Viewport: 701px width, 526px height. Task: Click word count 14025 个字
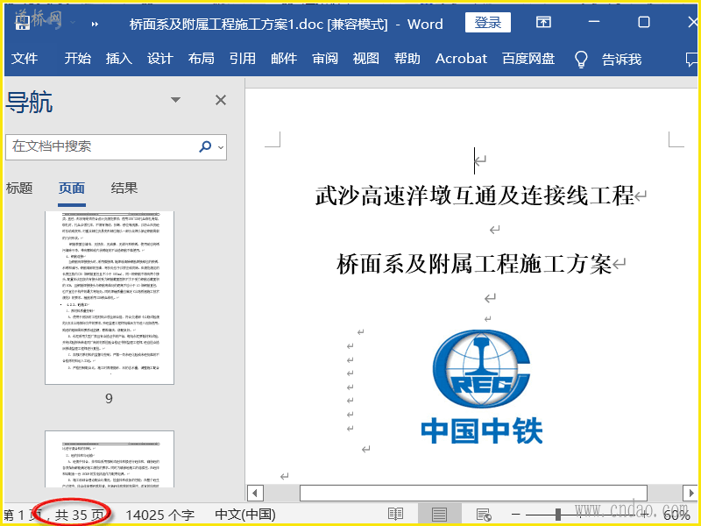tap(160, 515)
